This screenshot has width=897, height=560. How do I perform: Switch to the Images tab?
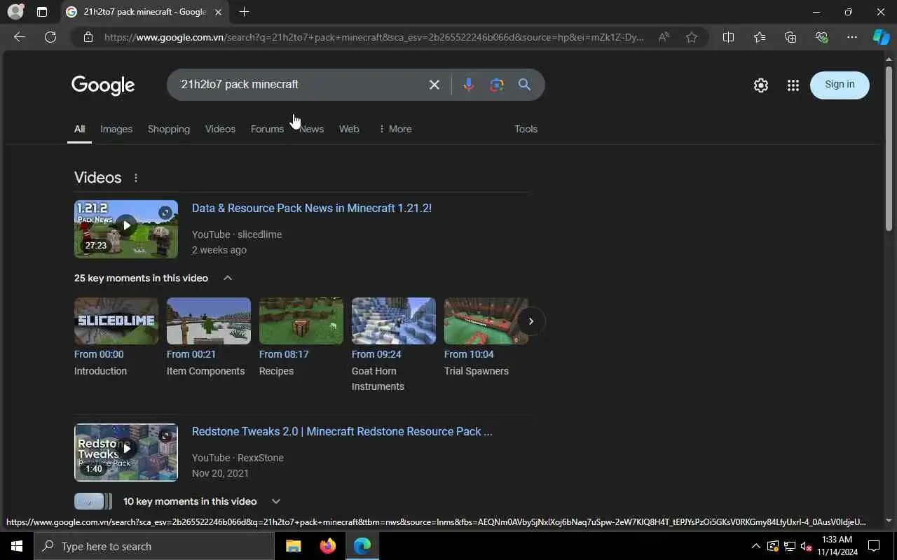coord(116,129)
